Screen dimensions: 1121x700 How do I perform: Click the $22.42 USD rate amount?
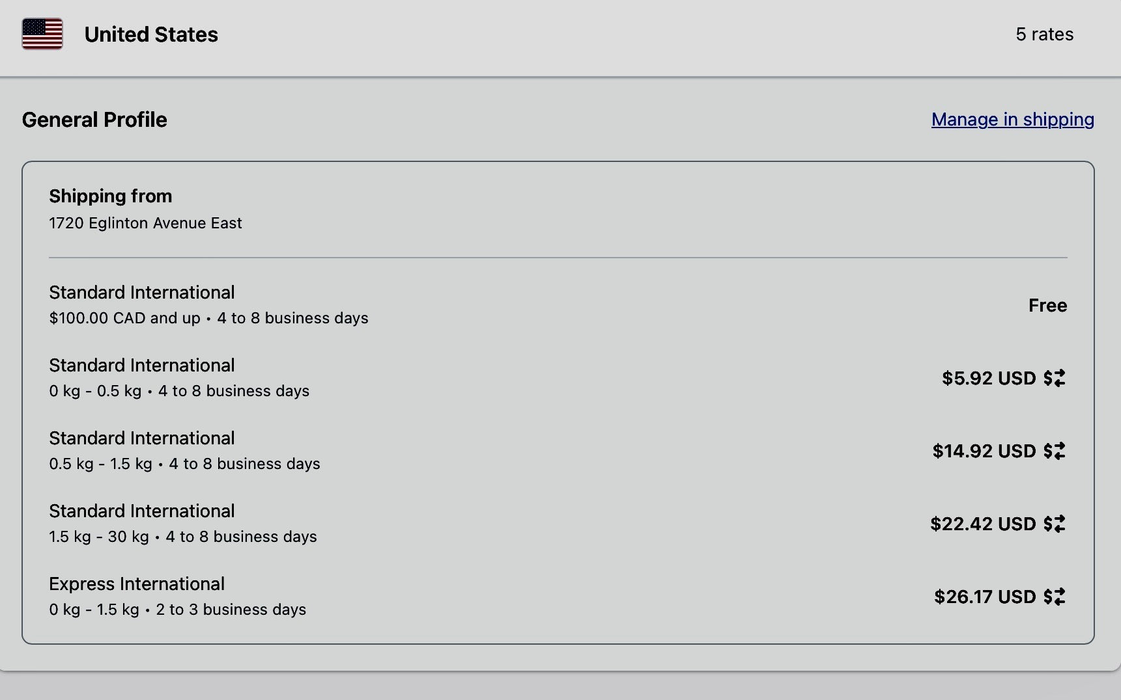(x=982, y=524)
